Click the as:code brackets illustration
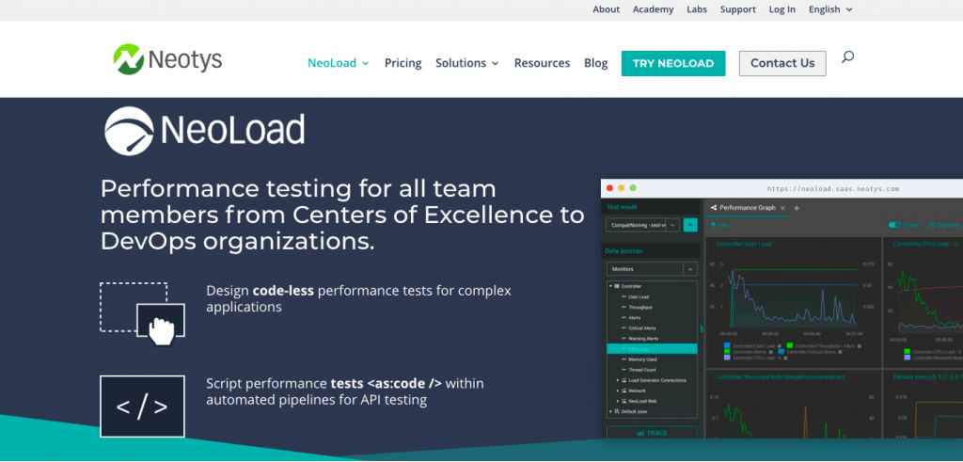The width and height of the screenshot is (963, 462). tap(143, 406)
